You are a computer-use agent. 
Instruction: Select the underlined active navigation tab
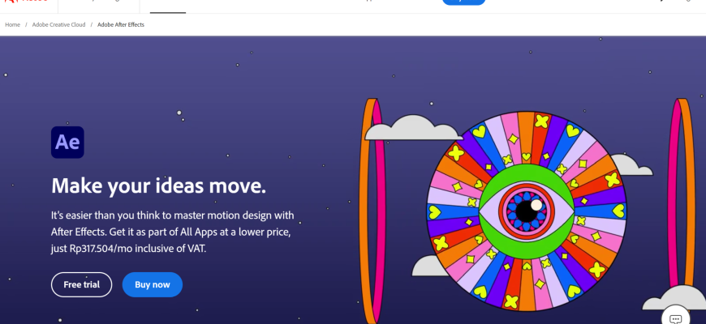coord(167,6)
